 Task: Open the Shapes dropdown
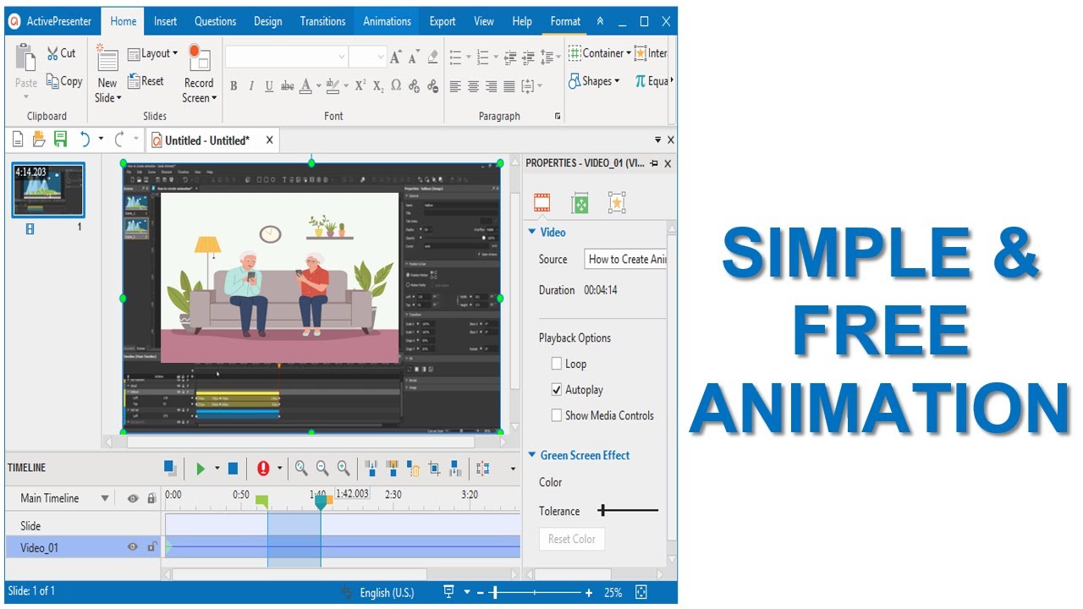[595, 81]
